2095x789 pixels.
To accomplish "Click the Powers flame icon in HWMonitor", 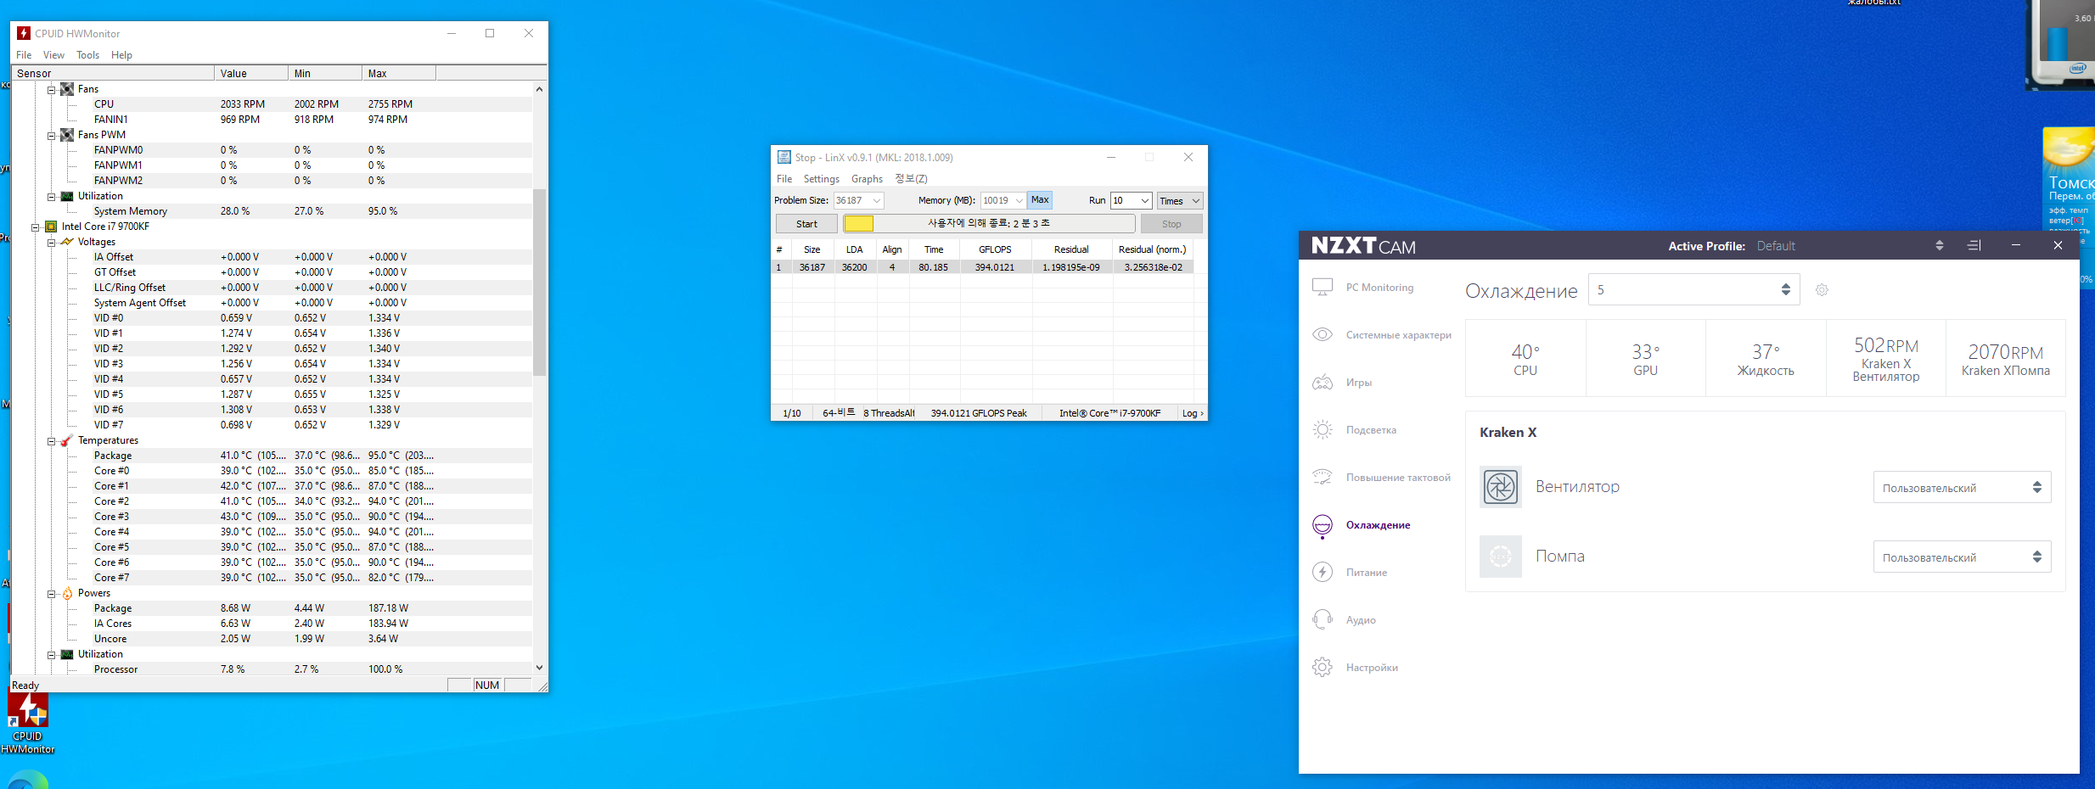I will [67, 593].
